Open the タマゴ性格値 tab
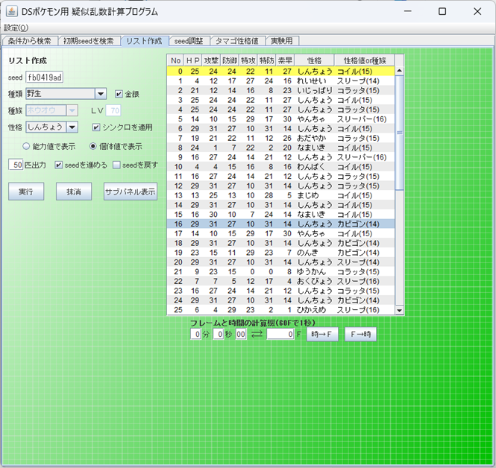496x468 pixels. pos(237,41)
